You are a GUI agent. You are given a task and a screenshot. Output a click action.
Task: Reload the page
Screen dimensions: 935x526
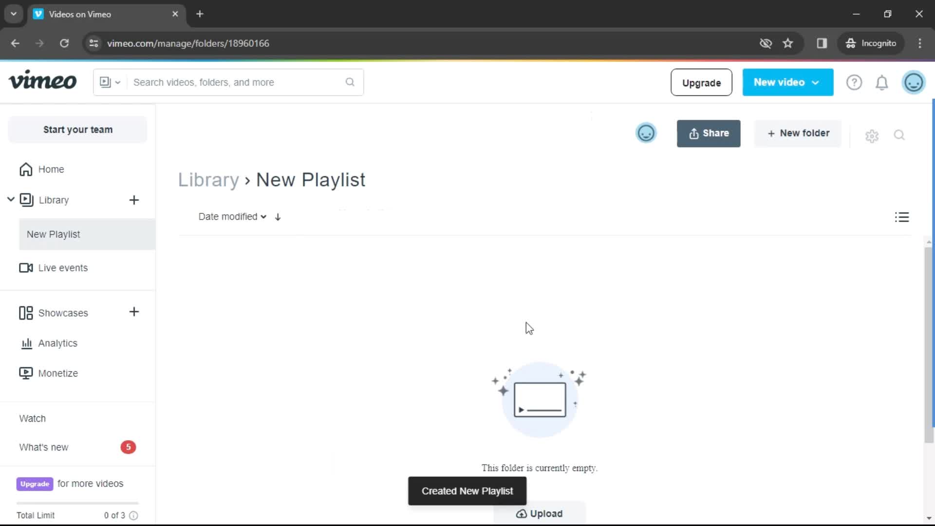pyautogui.click(x=64, y=43)
